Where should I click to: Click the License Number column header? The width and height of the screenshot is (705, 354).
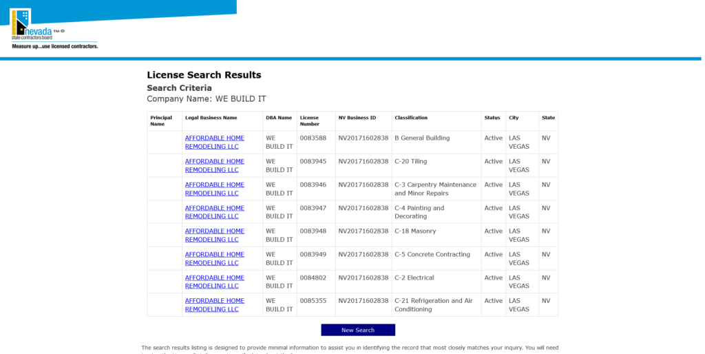tap(309, 121)
